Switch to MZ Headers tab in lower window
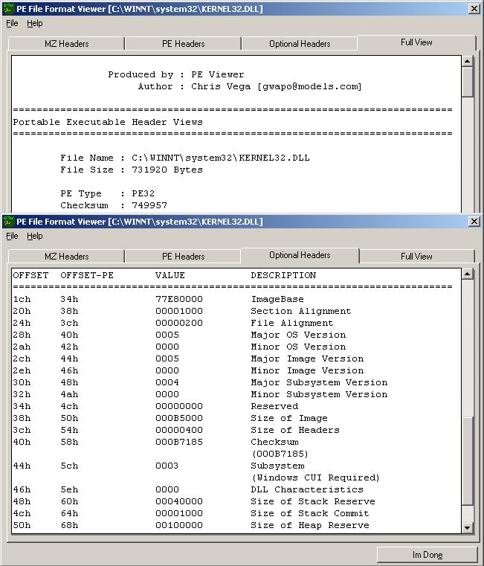Image resolution: width=484 pixels, height=566 pixels. [x=66, y=257]
